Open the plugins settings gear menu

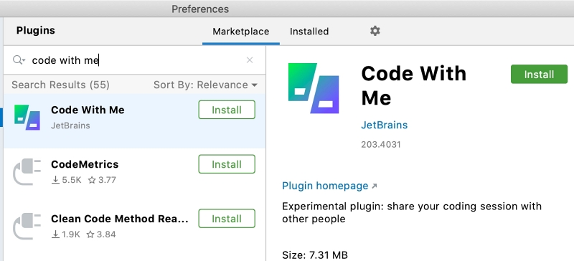[375, 31]
